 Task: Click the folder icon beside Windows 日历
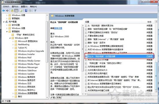coord(16,84)
